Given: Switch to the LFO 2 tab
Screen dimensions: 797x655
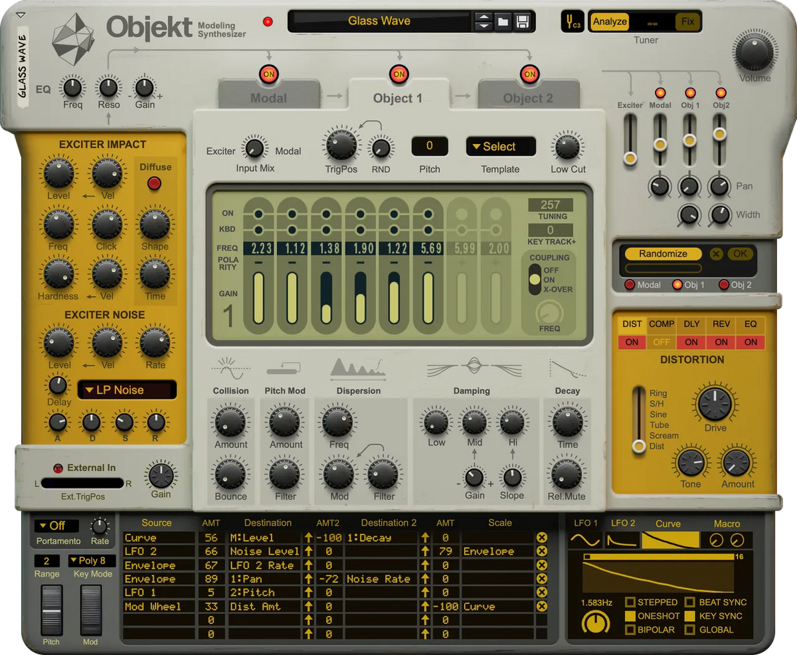Looking at the screenshot, I should pyautogui.click(x=622, y=523).
